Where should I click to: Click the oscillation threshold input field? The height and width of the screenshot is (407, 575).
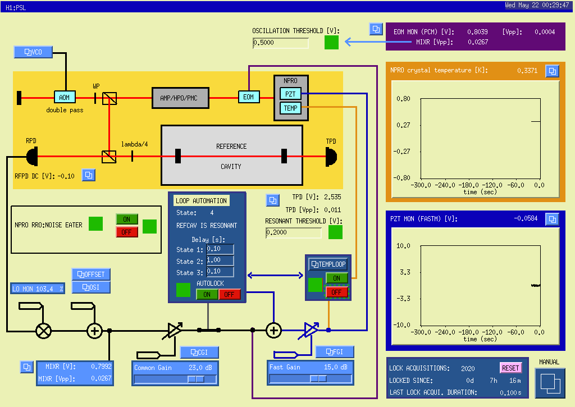281,43
